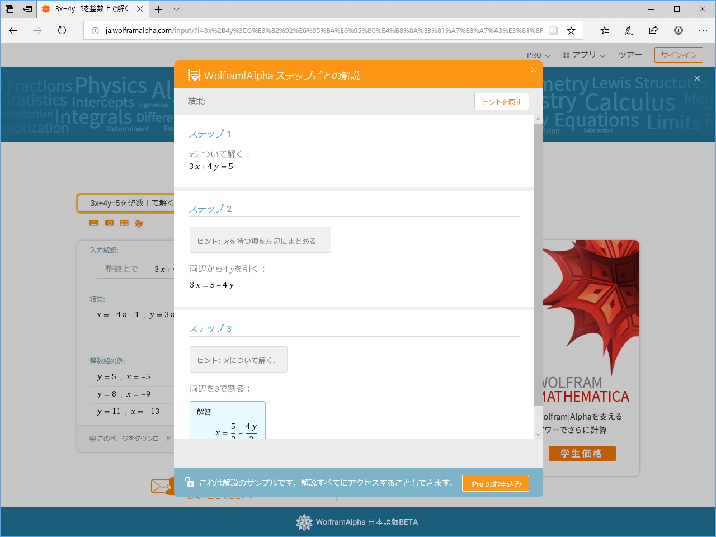Viewport: 716px width, 537px height.
Task: Show site information icon in address bar
Action: pos(95,31)
